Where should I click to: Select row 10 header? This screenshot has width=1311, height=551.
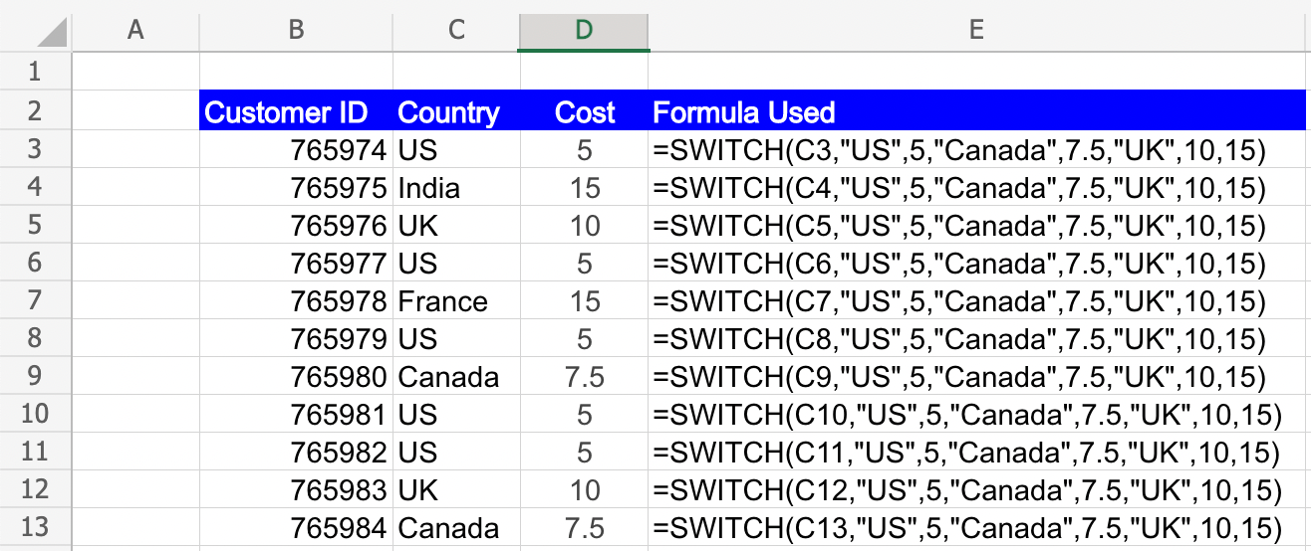36,414
